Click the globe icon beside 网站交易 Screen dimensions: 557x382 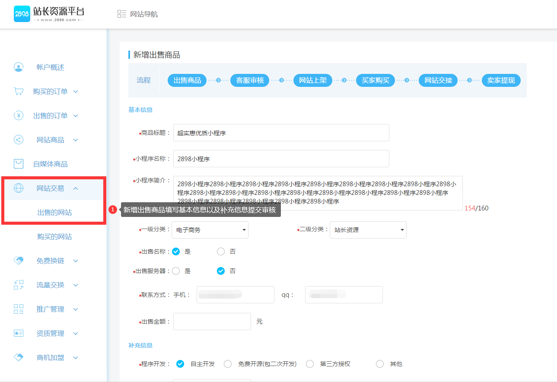[x=18, y=188]
